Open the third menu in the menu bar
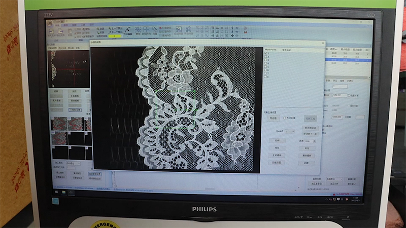406x228 pixels. coord(74,24)
